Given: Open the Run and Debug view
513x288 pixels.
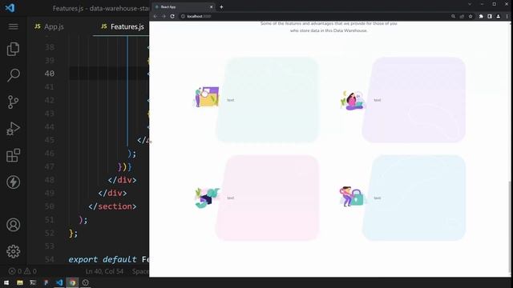Looking at the screenshot, I should (13, 129).
